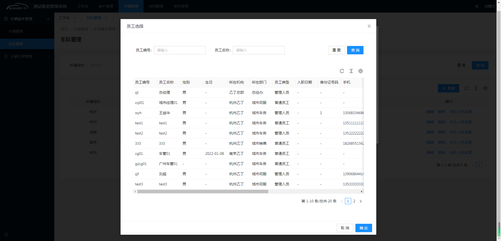Open 客户管理 top menu
Viewport: 501px width, 241px height.
pyautogui.click(x=106, y=6)
